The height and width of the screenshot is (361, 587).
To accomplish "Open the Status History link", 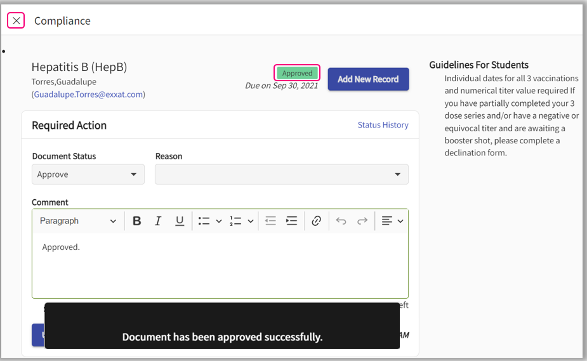I will click(383, 125).
